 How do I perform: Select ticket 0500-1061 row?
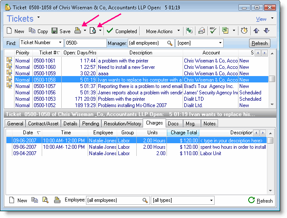coord(45,61)
